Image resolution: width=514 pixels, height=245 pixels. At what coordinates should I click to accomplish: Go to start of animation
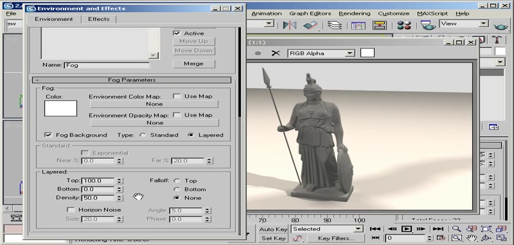tap(375, 229)
